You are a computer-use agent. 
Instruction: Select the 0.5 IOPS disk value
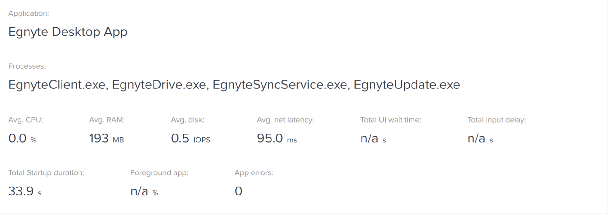point(191,139)
